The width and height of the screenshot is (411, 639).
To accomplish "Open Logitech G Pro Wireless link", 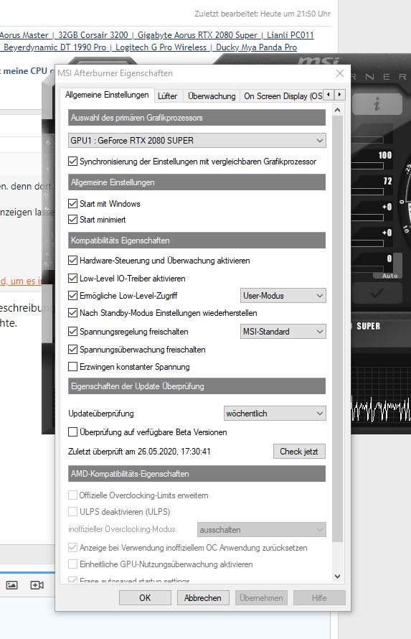I will (x=161, y=47).
